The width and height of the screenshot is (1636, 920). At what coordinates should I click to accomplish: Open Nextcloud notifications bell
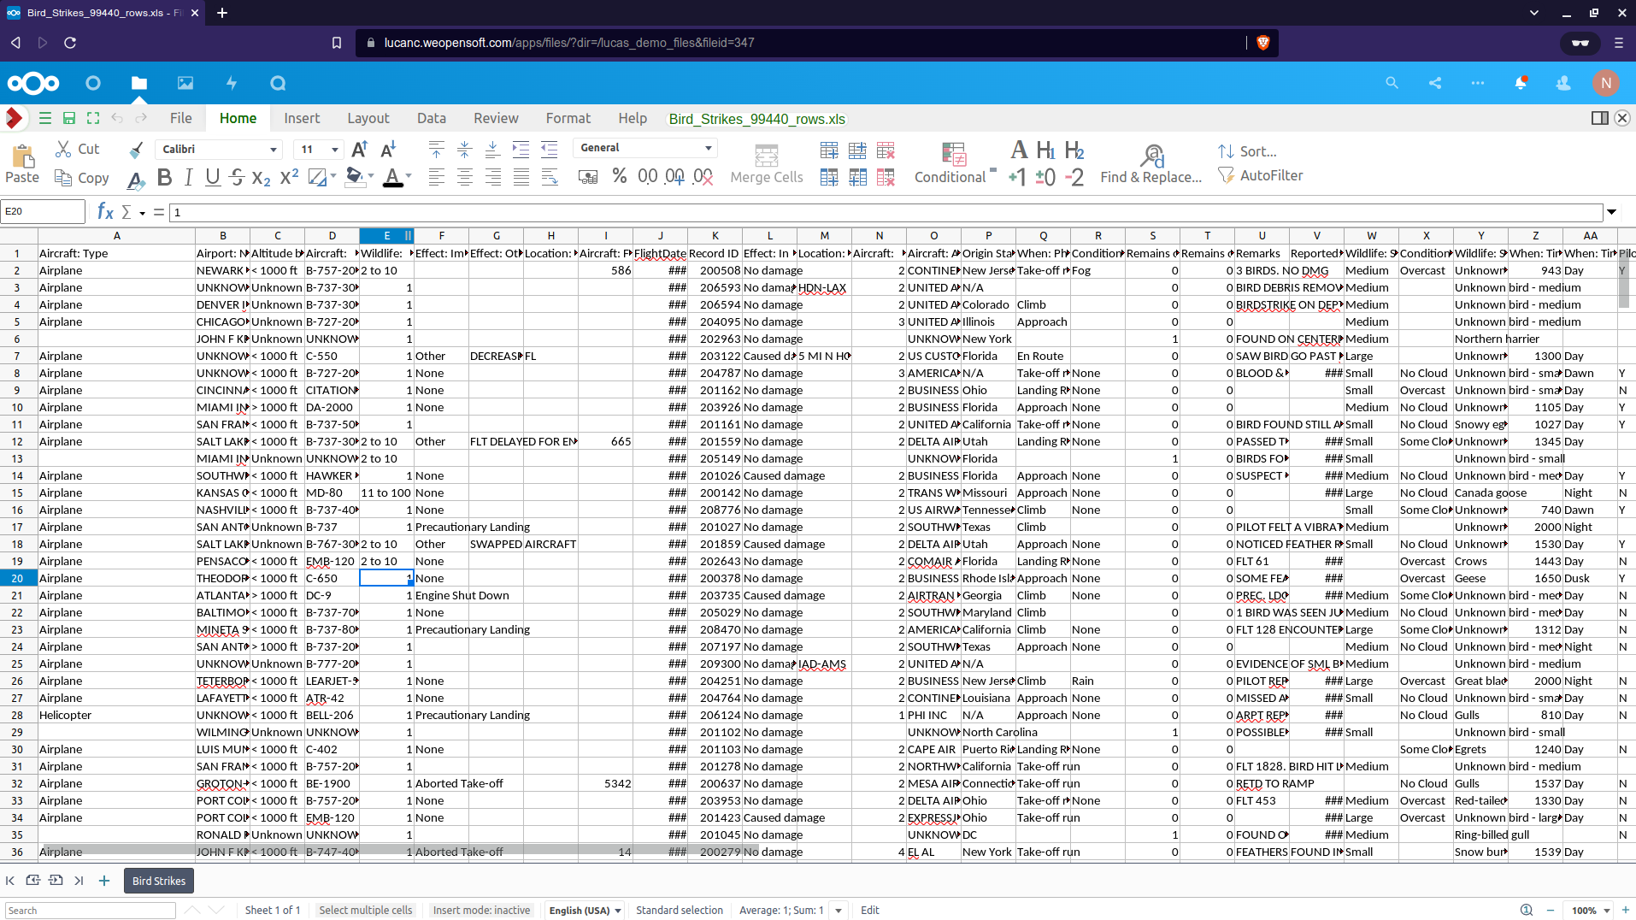click(x=1521, y=83)
